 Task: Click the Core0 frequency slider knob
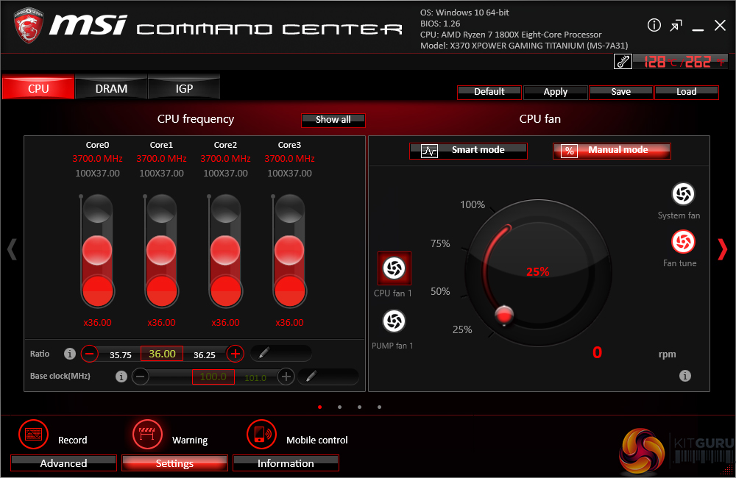coord(98,250)
